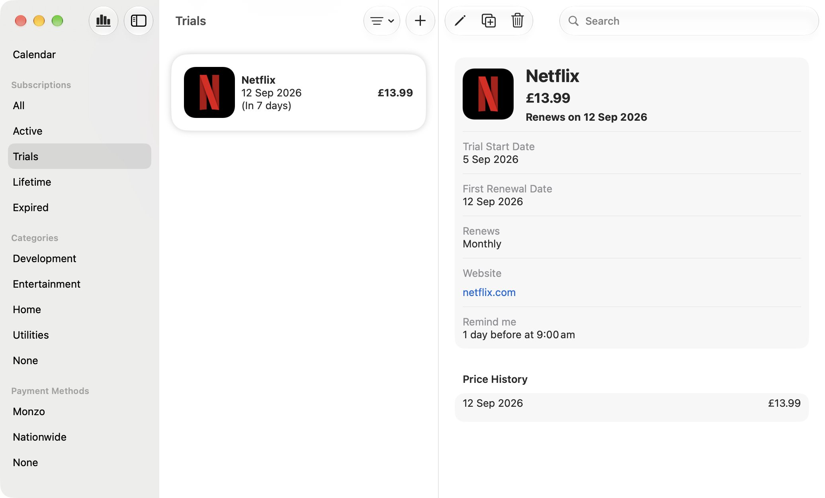
Task: Click the Search field
Action: pos(689,21)
